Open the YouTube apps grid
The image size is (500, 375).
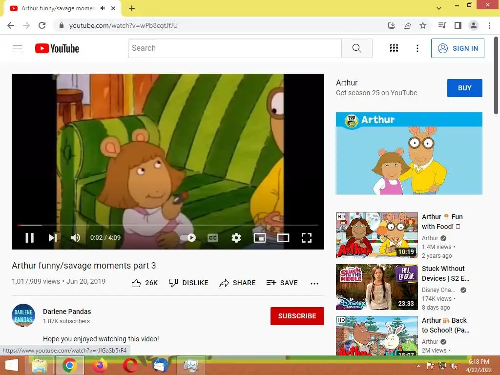click(x=394, y=48)
